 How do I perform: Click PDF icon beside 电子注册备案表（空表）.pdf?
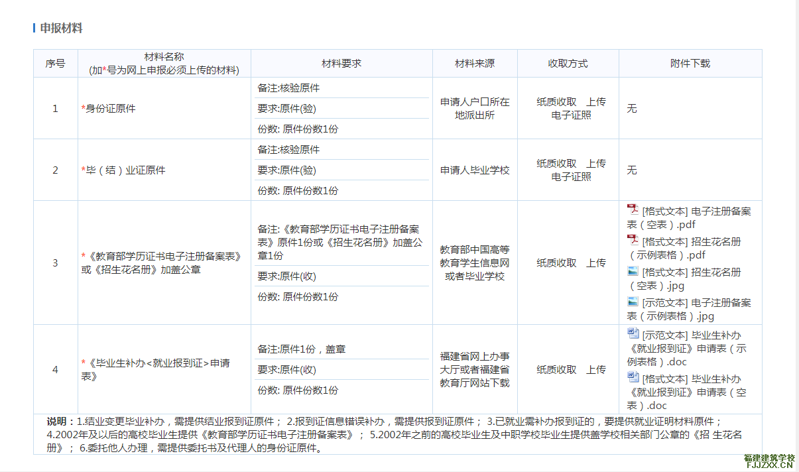click(x=633, y=209)
